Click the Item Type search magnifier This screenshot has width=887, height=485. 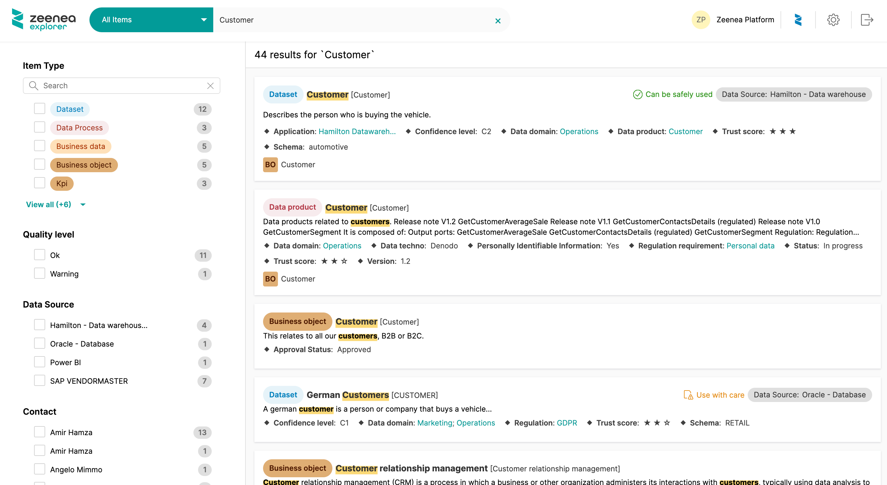pyautogui.click(x=33, y=85)
